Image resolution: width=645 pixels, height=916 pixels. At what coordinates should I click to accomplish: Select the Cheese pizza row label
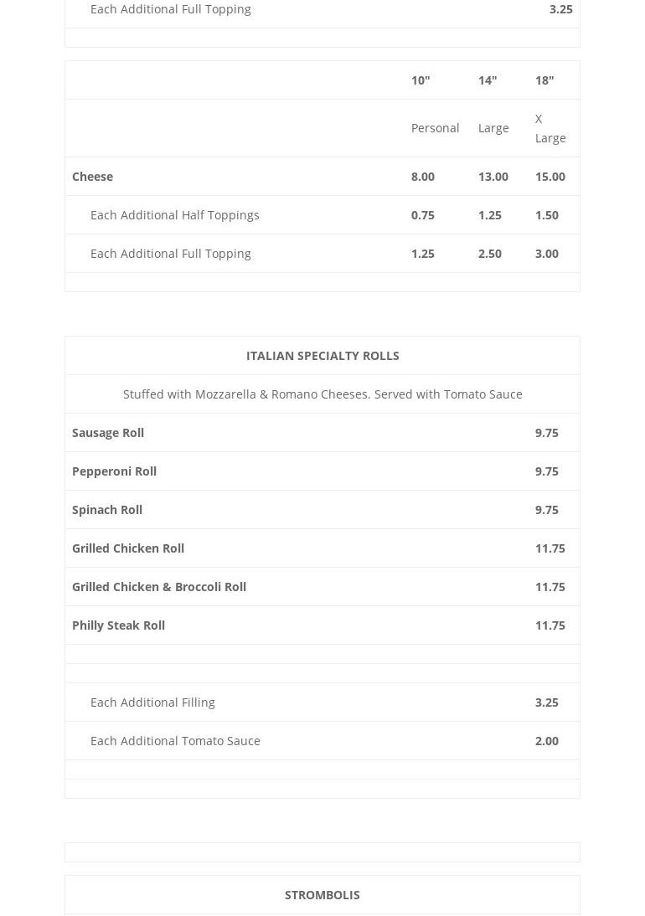click(92, 176)
